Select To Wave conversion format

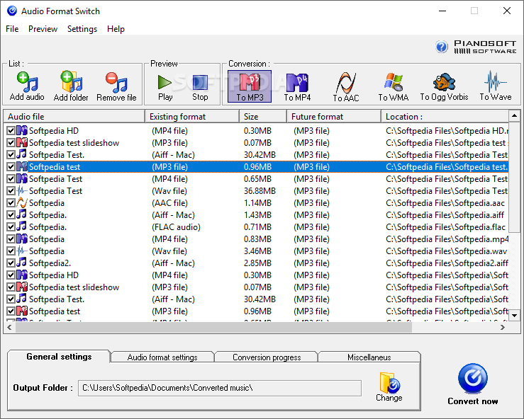(x=496, y=86)
